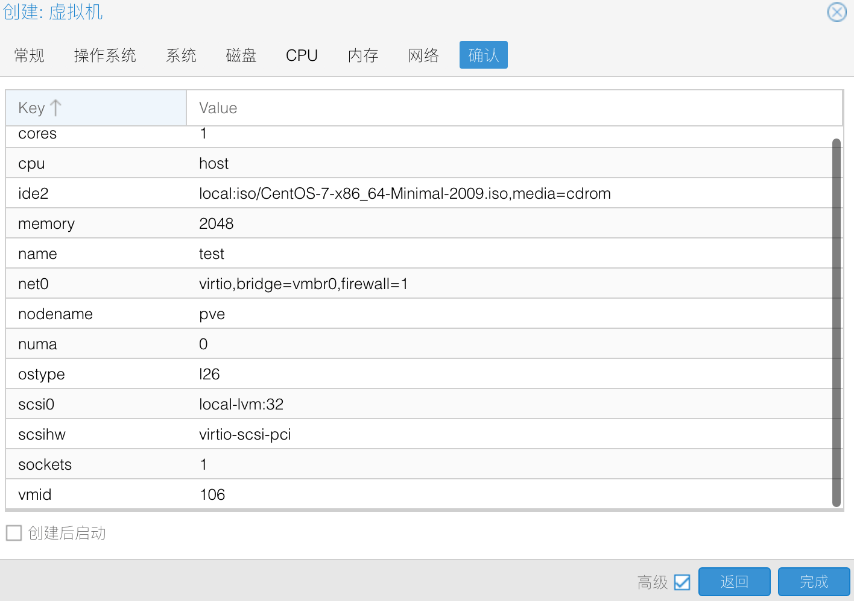Toggle the 高级 checkbox
The image size is (854, 601).
coord(682,582)
